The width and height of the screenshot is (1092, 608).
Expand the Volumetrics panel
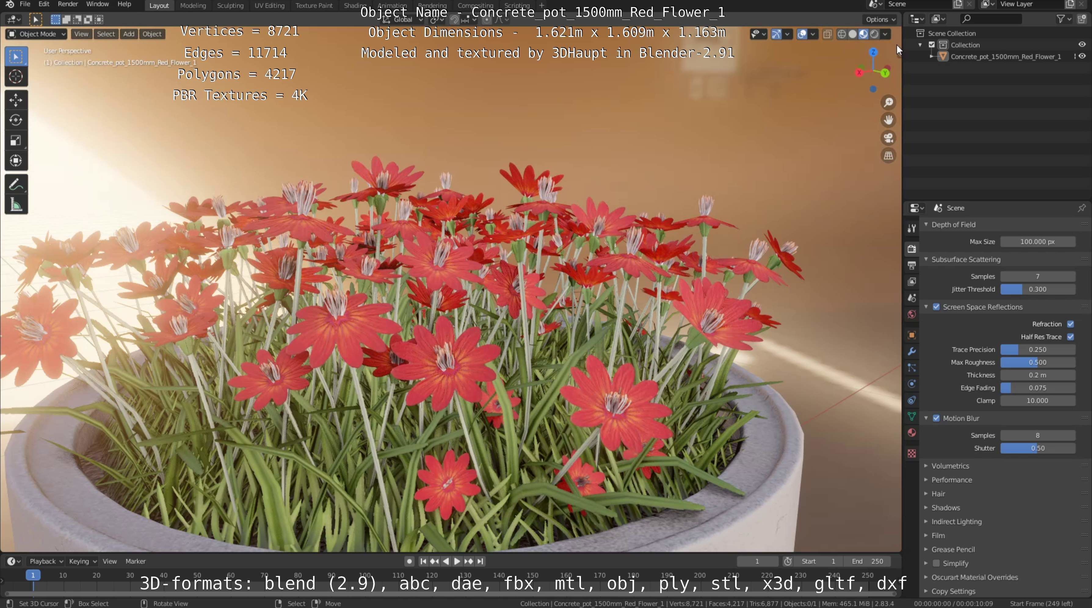pyautogui.click(x=950, y=466)
